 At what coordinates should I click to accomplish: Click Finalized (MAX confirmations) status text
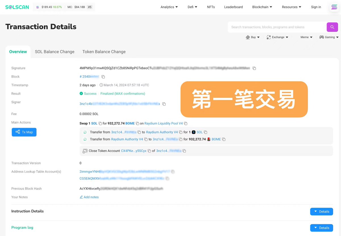123,94
